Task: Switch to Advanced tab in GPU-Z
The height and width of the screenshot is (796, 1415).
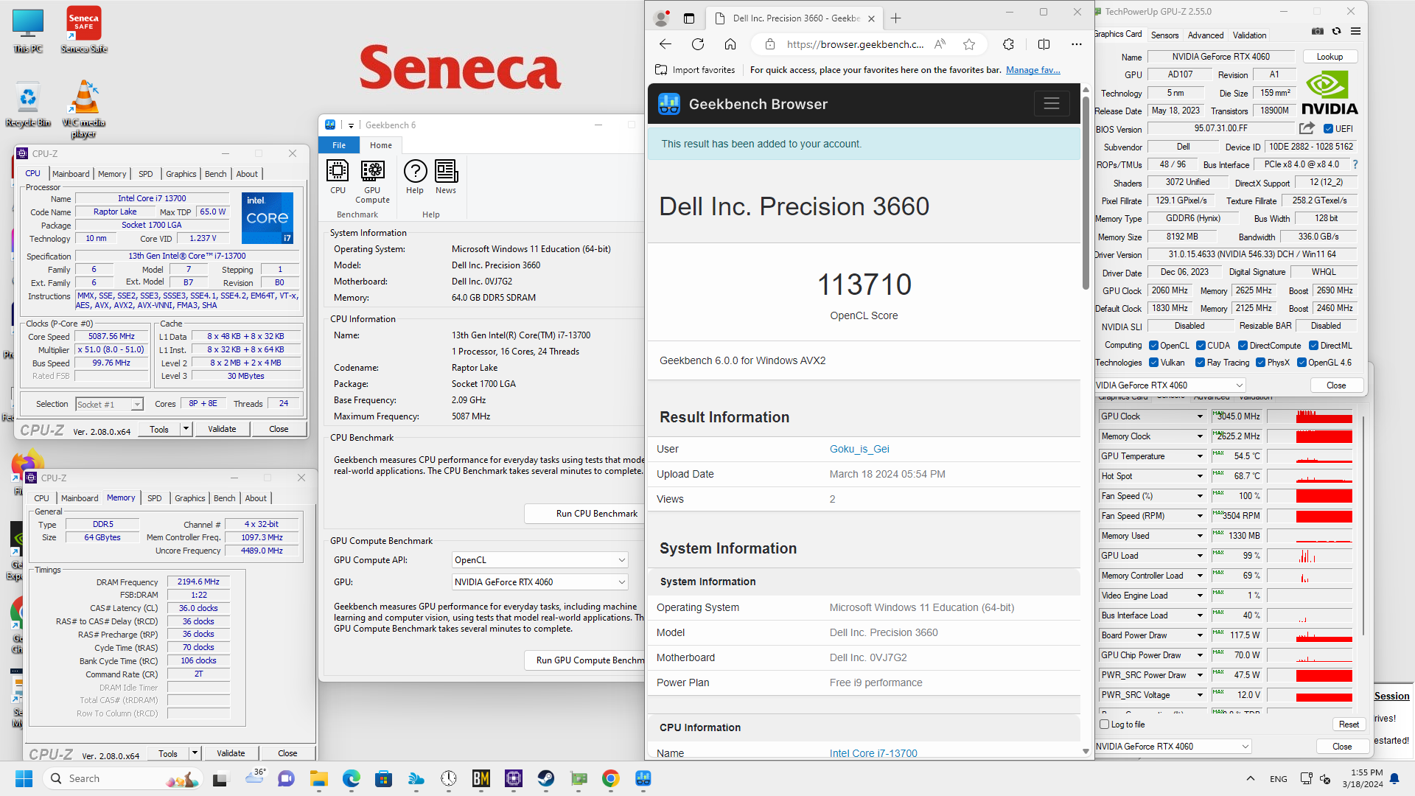Action: point(1206,35)
